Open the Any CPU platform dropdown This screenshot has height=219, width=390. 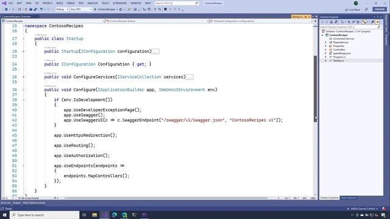81,10
